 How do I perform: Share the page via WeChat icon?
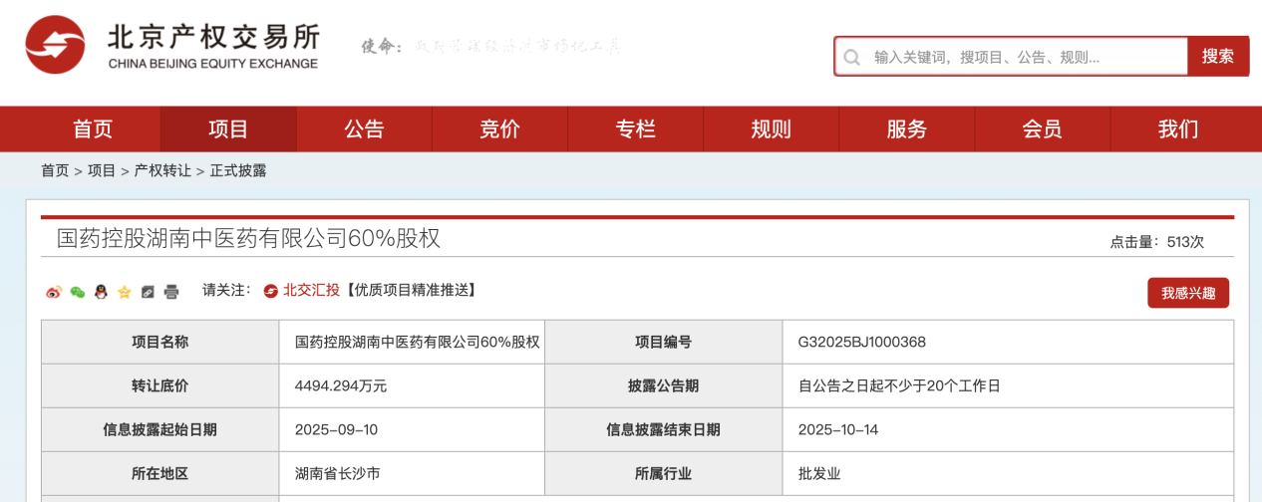77,292
